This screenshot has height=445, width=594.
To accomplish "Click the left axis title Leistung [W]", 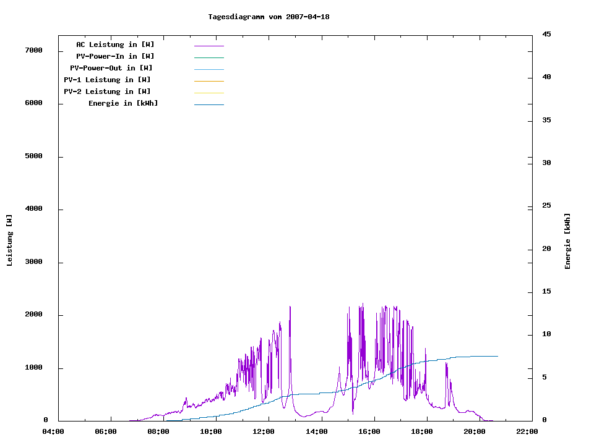I will (10, 240).
